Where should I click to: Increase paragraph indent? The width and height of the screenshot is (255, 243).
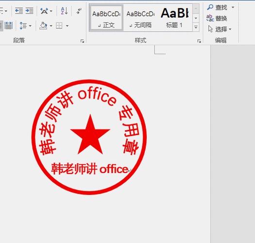[30, 11]
